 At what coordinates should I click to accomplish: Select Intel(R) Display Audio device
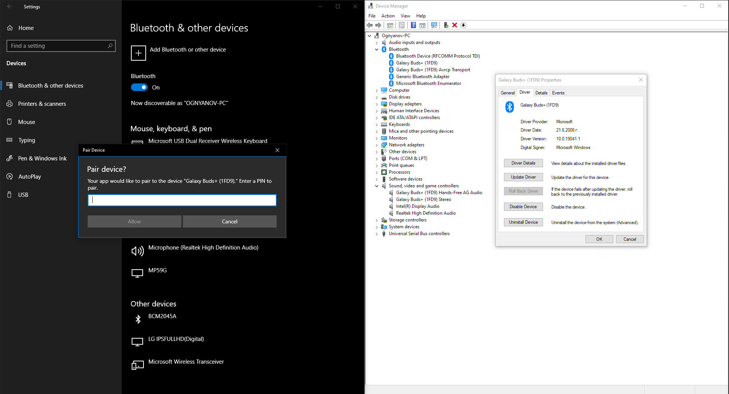tap(417, 206)
